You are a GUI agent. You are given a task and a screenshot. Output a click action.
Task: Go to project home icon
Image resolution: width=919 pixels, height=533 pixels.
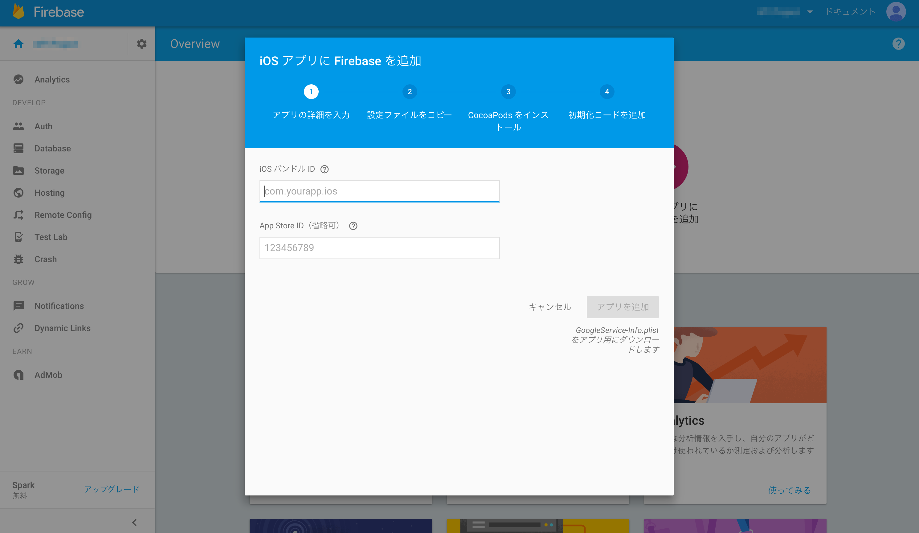tap(18, 44)
